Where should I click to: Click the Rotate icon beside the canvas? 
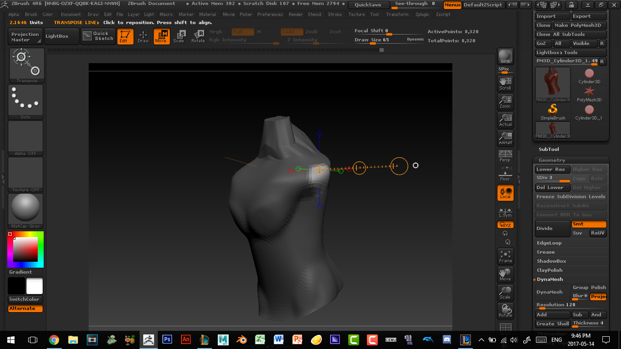coord(506,311)
